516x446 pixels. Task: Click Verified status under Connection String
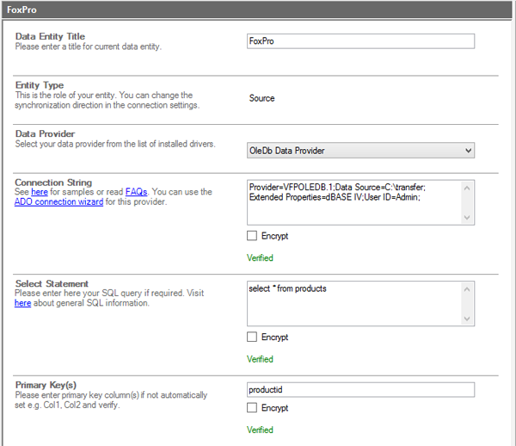click(x=260, y=257)
